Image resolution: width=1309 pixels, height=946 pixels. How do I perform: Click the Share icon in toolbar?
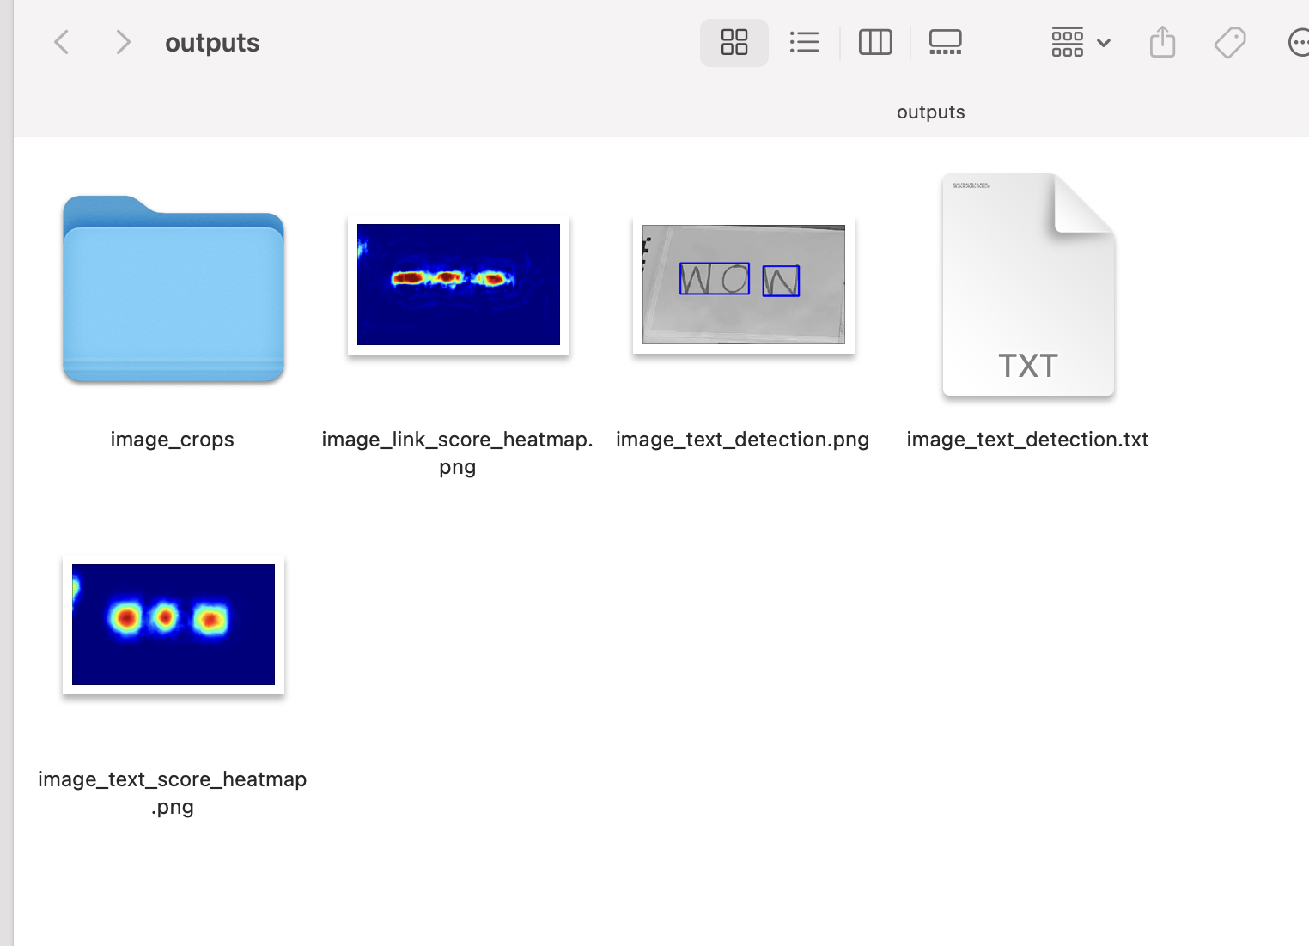[x=1162, y=42]
